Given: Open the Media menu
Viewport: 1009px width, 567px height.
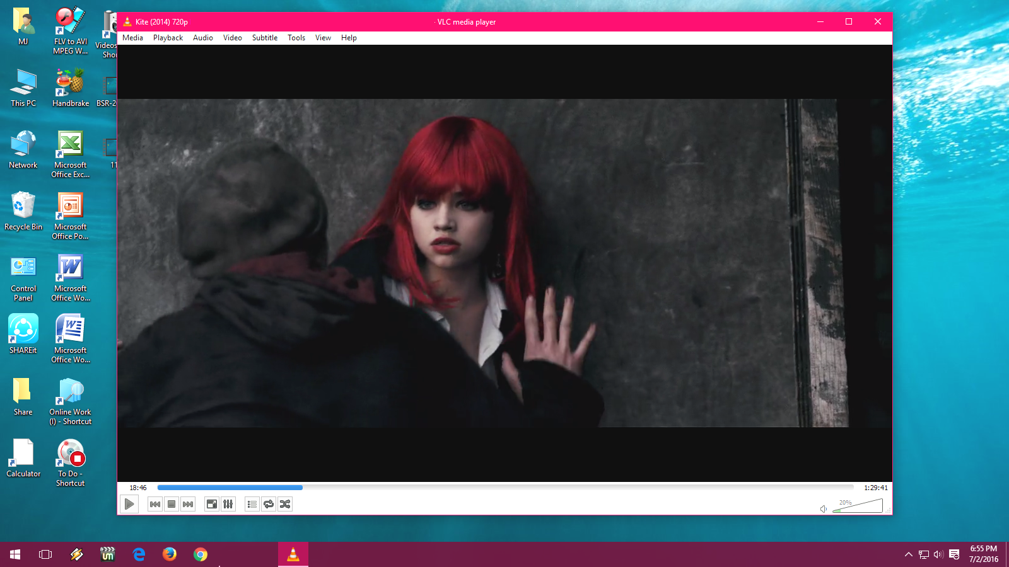Looking at the screenshot, I should pos(132,38).
